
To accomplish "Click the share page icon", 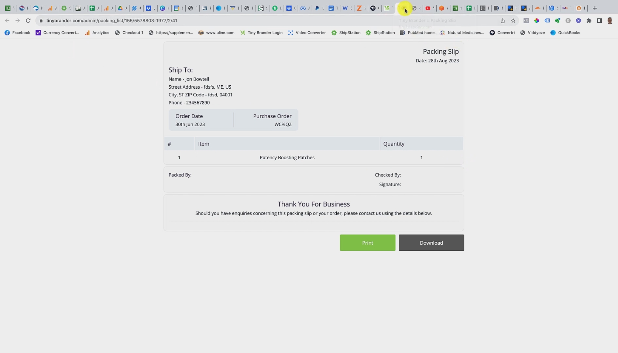I will pyautogui.click(x=502, y=21).
